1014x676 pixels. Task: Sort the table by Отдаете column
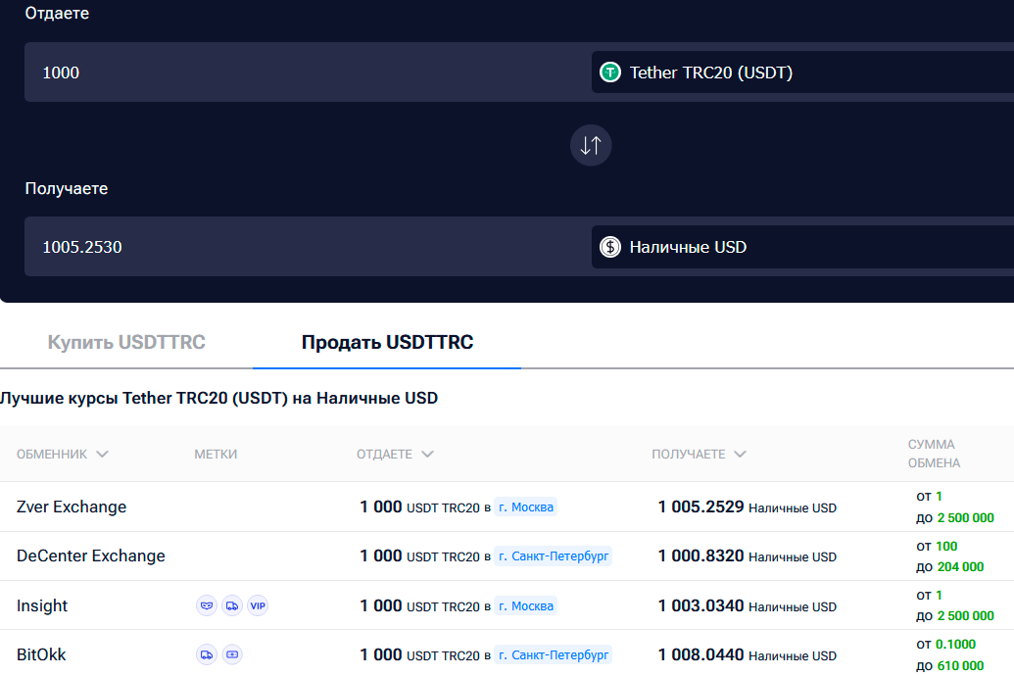(395, 455)
